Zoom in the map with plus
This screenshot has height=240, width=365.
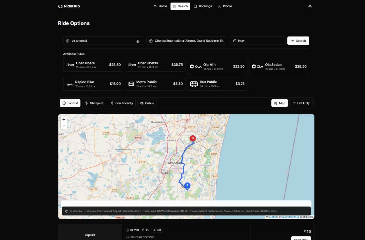(64, 119)
